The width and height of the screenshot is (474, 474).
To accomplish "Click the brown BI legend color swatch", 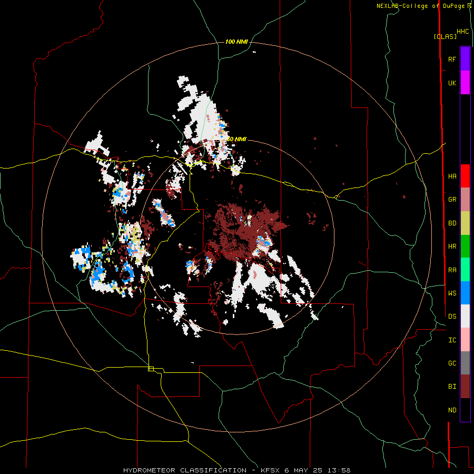I will (x=465, y=387).
